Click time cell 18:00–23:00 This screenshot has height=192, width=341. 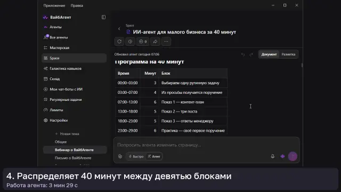[x=128, y=121]
